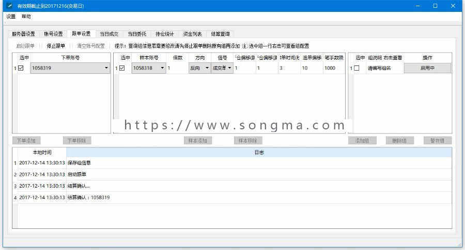Click the 倍数 cell in sample row
The image size is (465, 250).
[x=177, y=68]
